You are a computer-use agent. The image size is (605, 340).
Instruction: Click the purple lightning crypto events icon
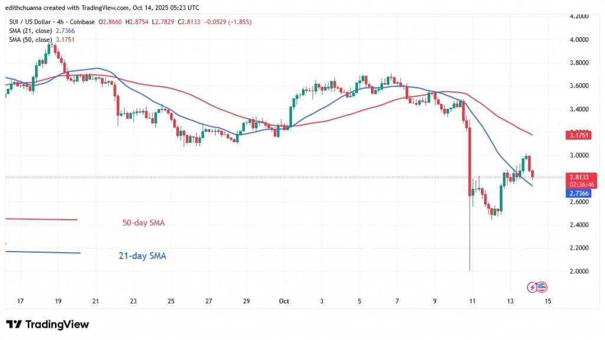coord(532,287)
